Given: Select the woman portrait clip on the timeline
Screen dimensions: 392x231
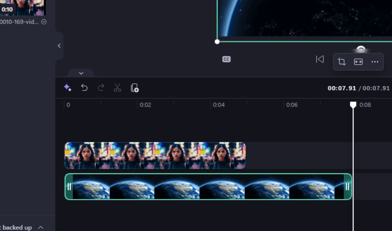Looking at the screenshot, I should click(155, 156).
